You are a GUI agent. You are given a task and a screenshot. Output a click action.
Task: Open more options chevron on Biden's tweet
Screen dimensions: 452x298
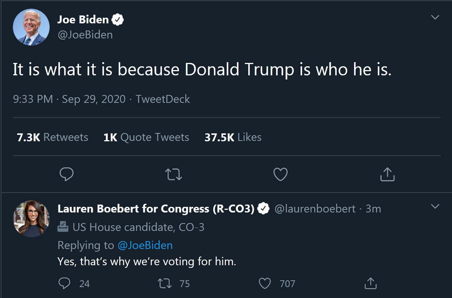point(435,17)
